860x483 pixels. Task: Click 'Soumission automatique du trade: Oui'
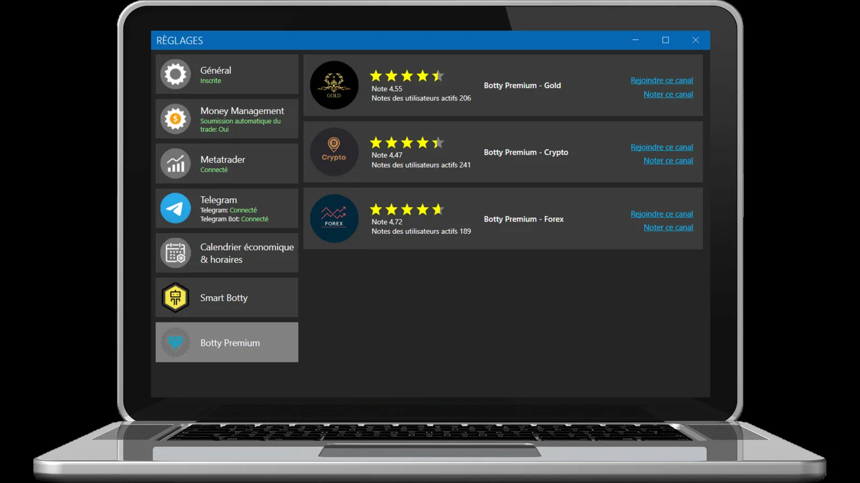240,125
